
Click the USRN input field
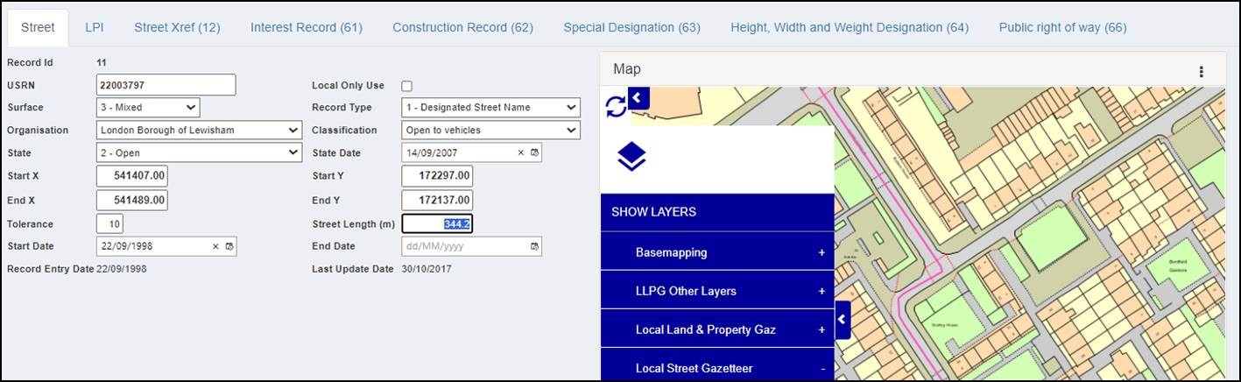coord(166,85)
